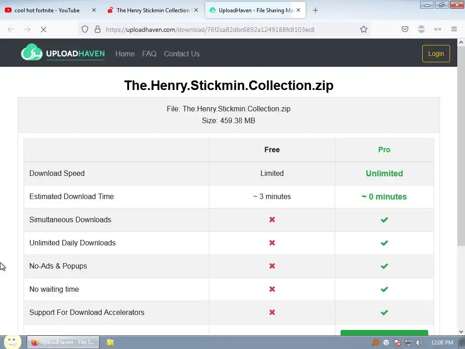Image resolution: width=465 pixels, height=349 pixels.
Task: Click red X in Unlimited Daily Downloads row
Action: [272, 243]
